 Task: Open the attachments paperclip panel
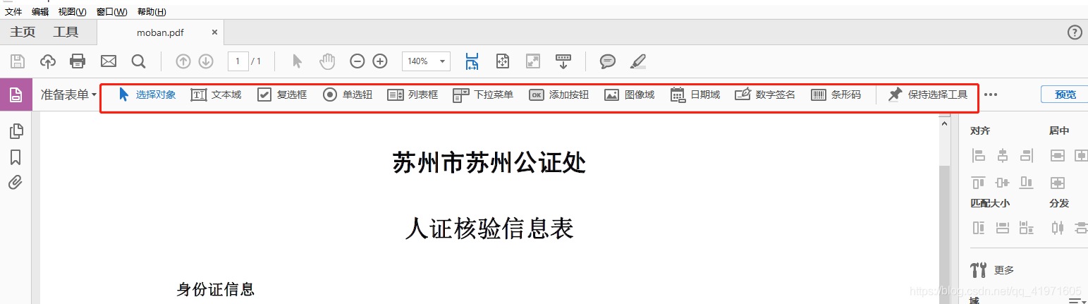16,183
